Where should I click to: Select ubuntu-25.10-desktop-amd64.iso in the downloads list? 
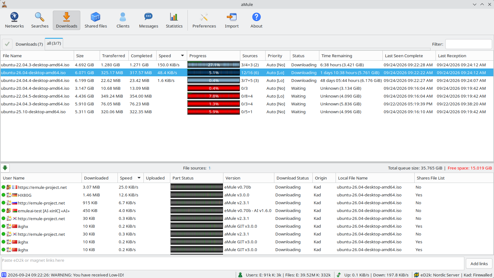click(247, 112)
